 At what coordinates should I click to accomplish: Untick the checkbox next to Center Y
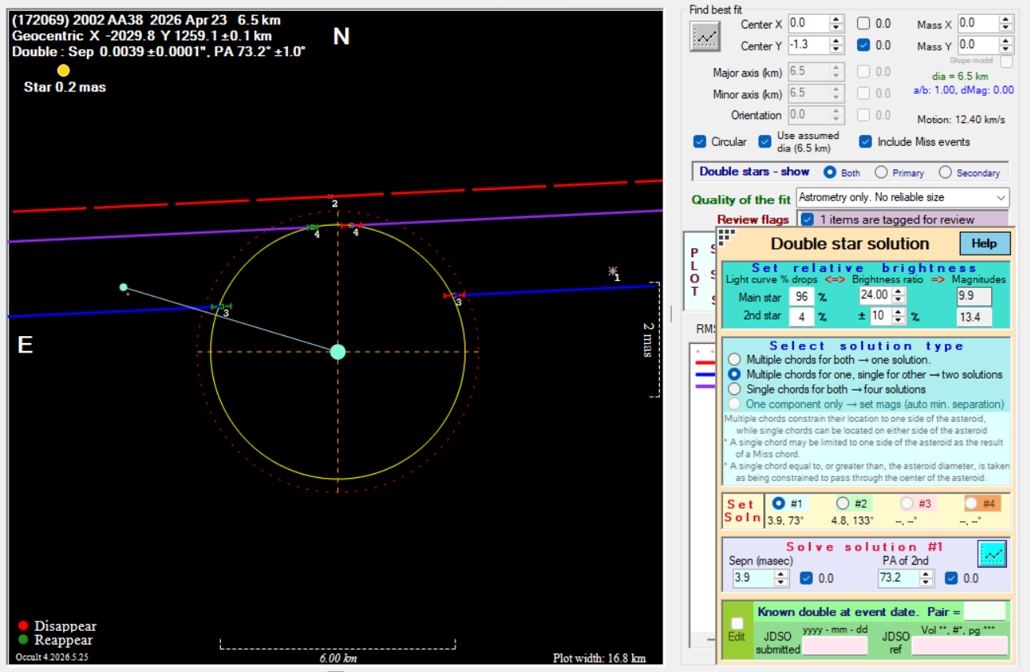[x=864, y=45]
